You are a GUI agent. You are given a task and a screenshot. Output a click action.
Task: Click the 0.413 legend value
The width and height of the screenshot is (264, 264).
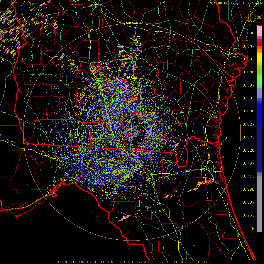tap(248, 176)
